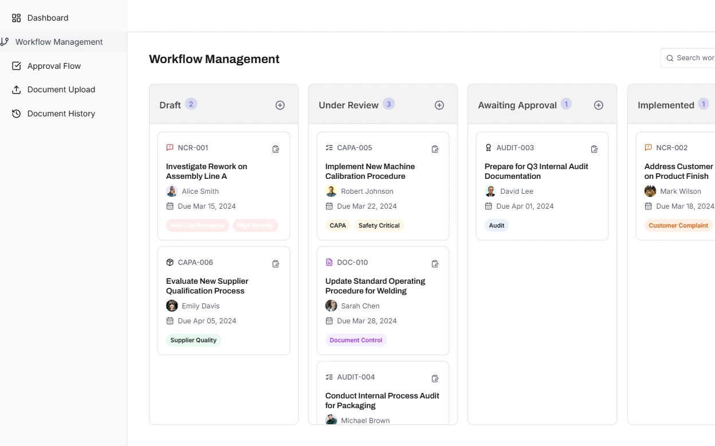The image size is (715, 446).
Task: Click the Supplier Quality tag
Action: (x=194, y=340)
